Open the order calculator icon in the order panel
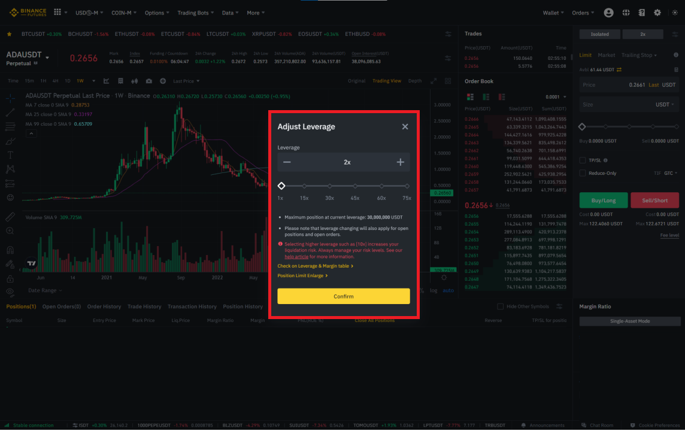 click(676, 69)
